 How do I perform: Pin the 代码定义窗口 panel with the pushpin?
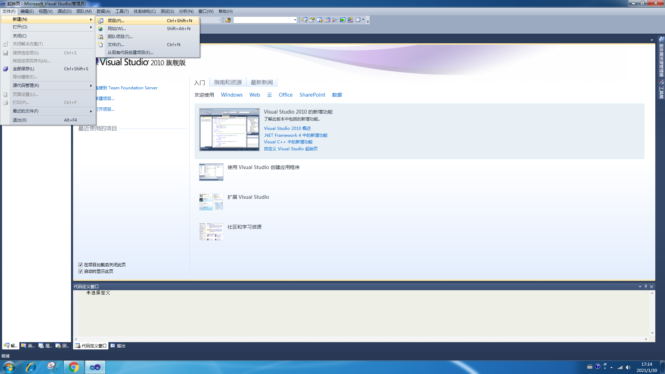(646, 286)
